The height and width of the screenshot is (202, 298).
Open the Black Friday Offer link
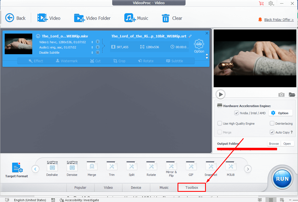(279, 20)
